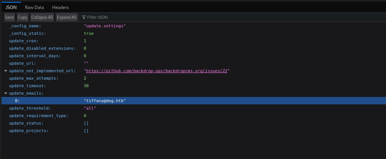This screenshot has height=159, width=386.
Task: Click the _config_name key
Action: click(x=25, y=26)
